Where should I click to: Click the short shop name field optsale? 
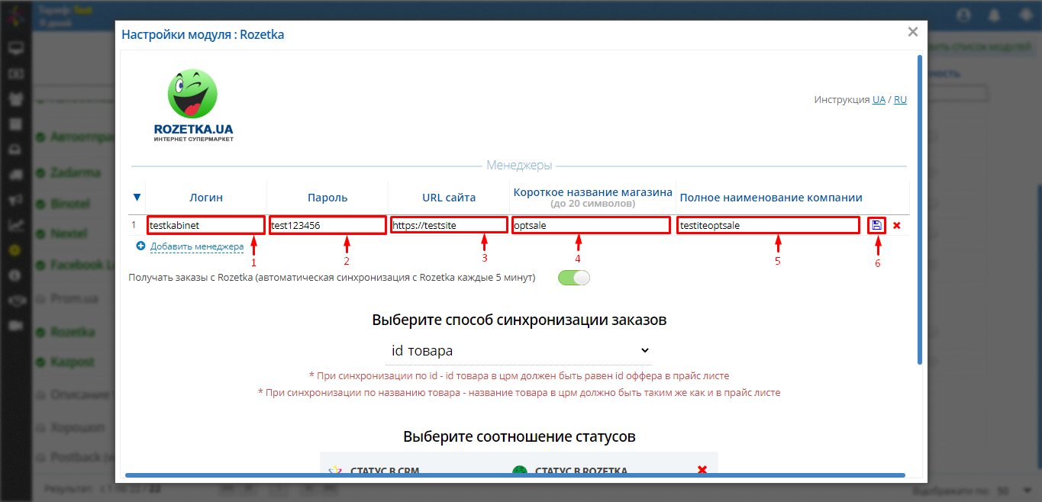592,225
